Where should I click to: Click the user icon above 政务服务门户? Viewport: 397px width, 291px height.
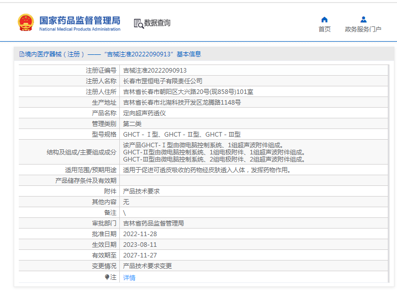click(x=363, y=19)
